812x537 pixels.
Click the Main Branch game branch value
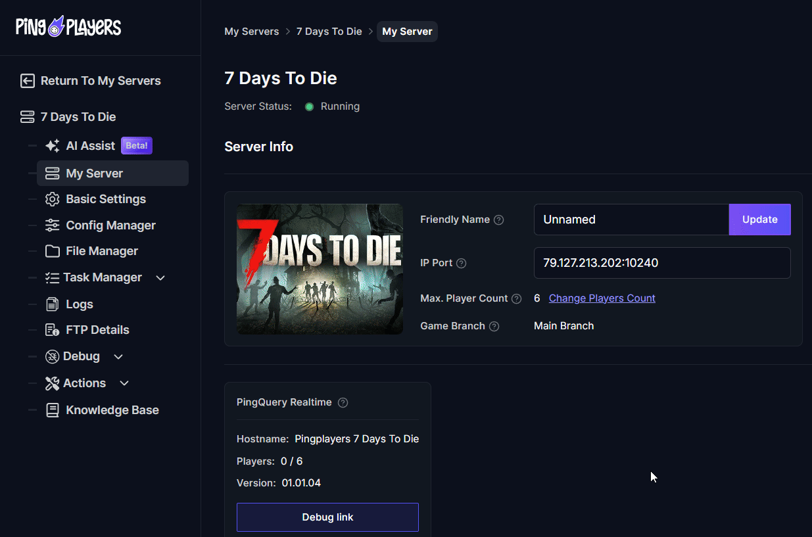click(564, 326)
